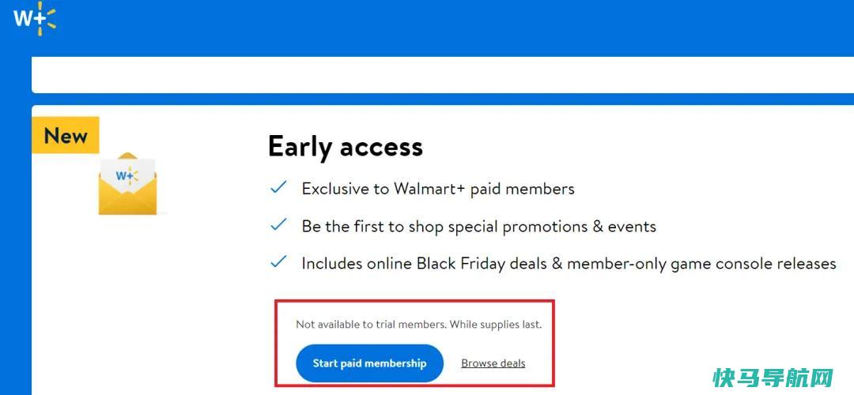
Task: Click the Early access heading
Action: [346, 147]
